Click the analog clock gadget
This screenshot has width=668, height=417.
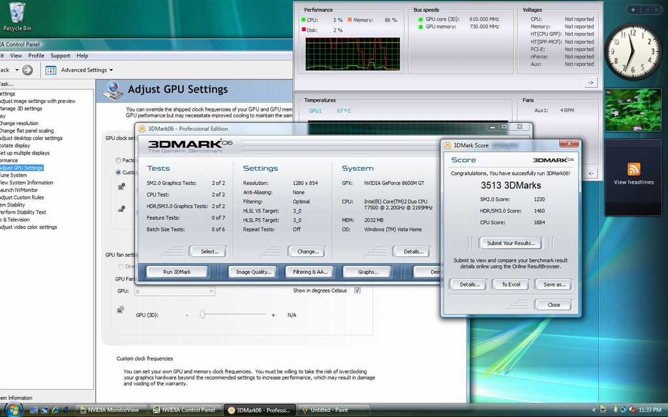[x=633, y=51]
